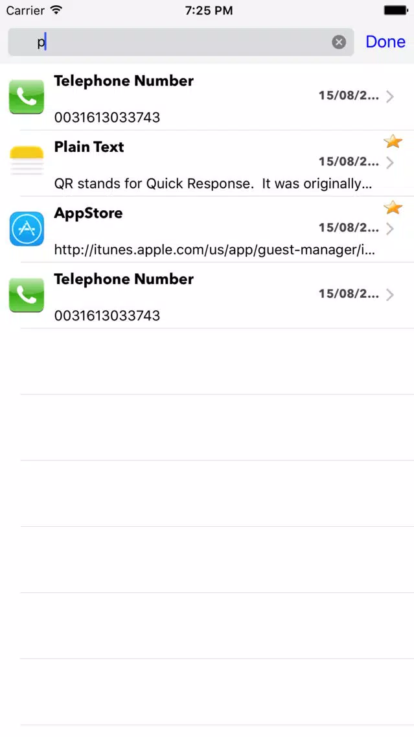Open the itunes.apple.com URL text
This screenshot has width=414, height=737.
pyautogui.click(x=214, y=250)
